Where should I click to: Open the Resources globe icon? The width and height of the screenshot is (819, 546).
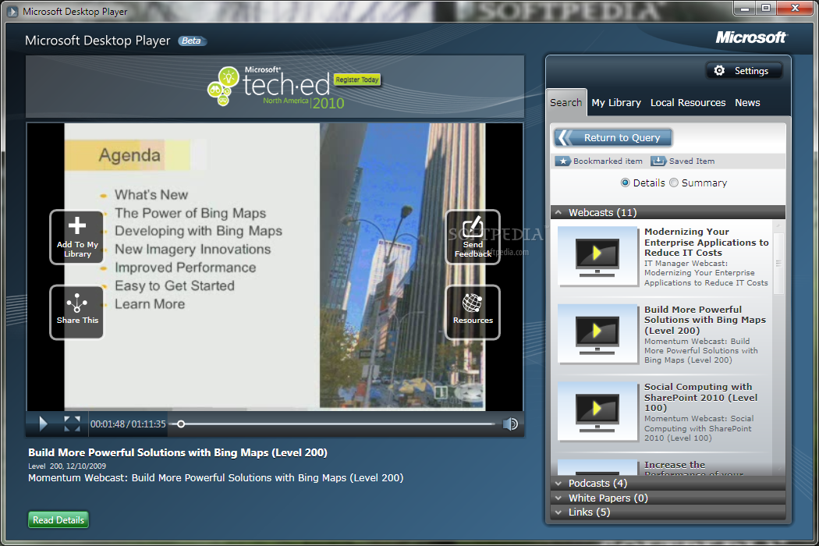pyautogui.click(x=473, y=312)
